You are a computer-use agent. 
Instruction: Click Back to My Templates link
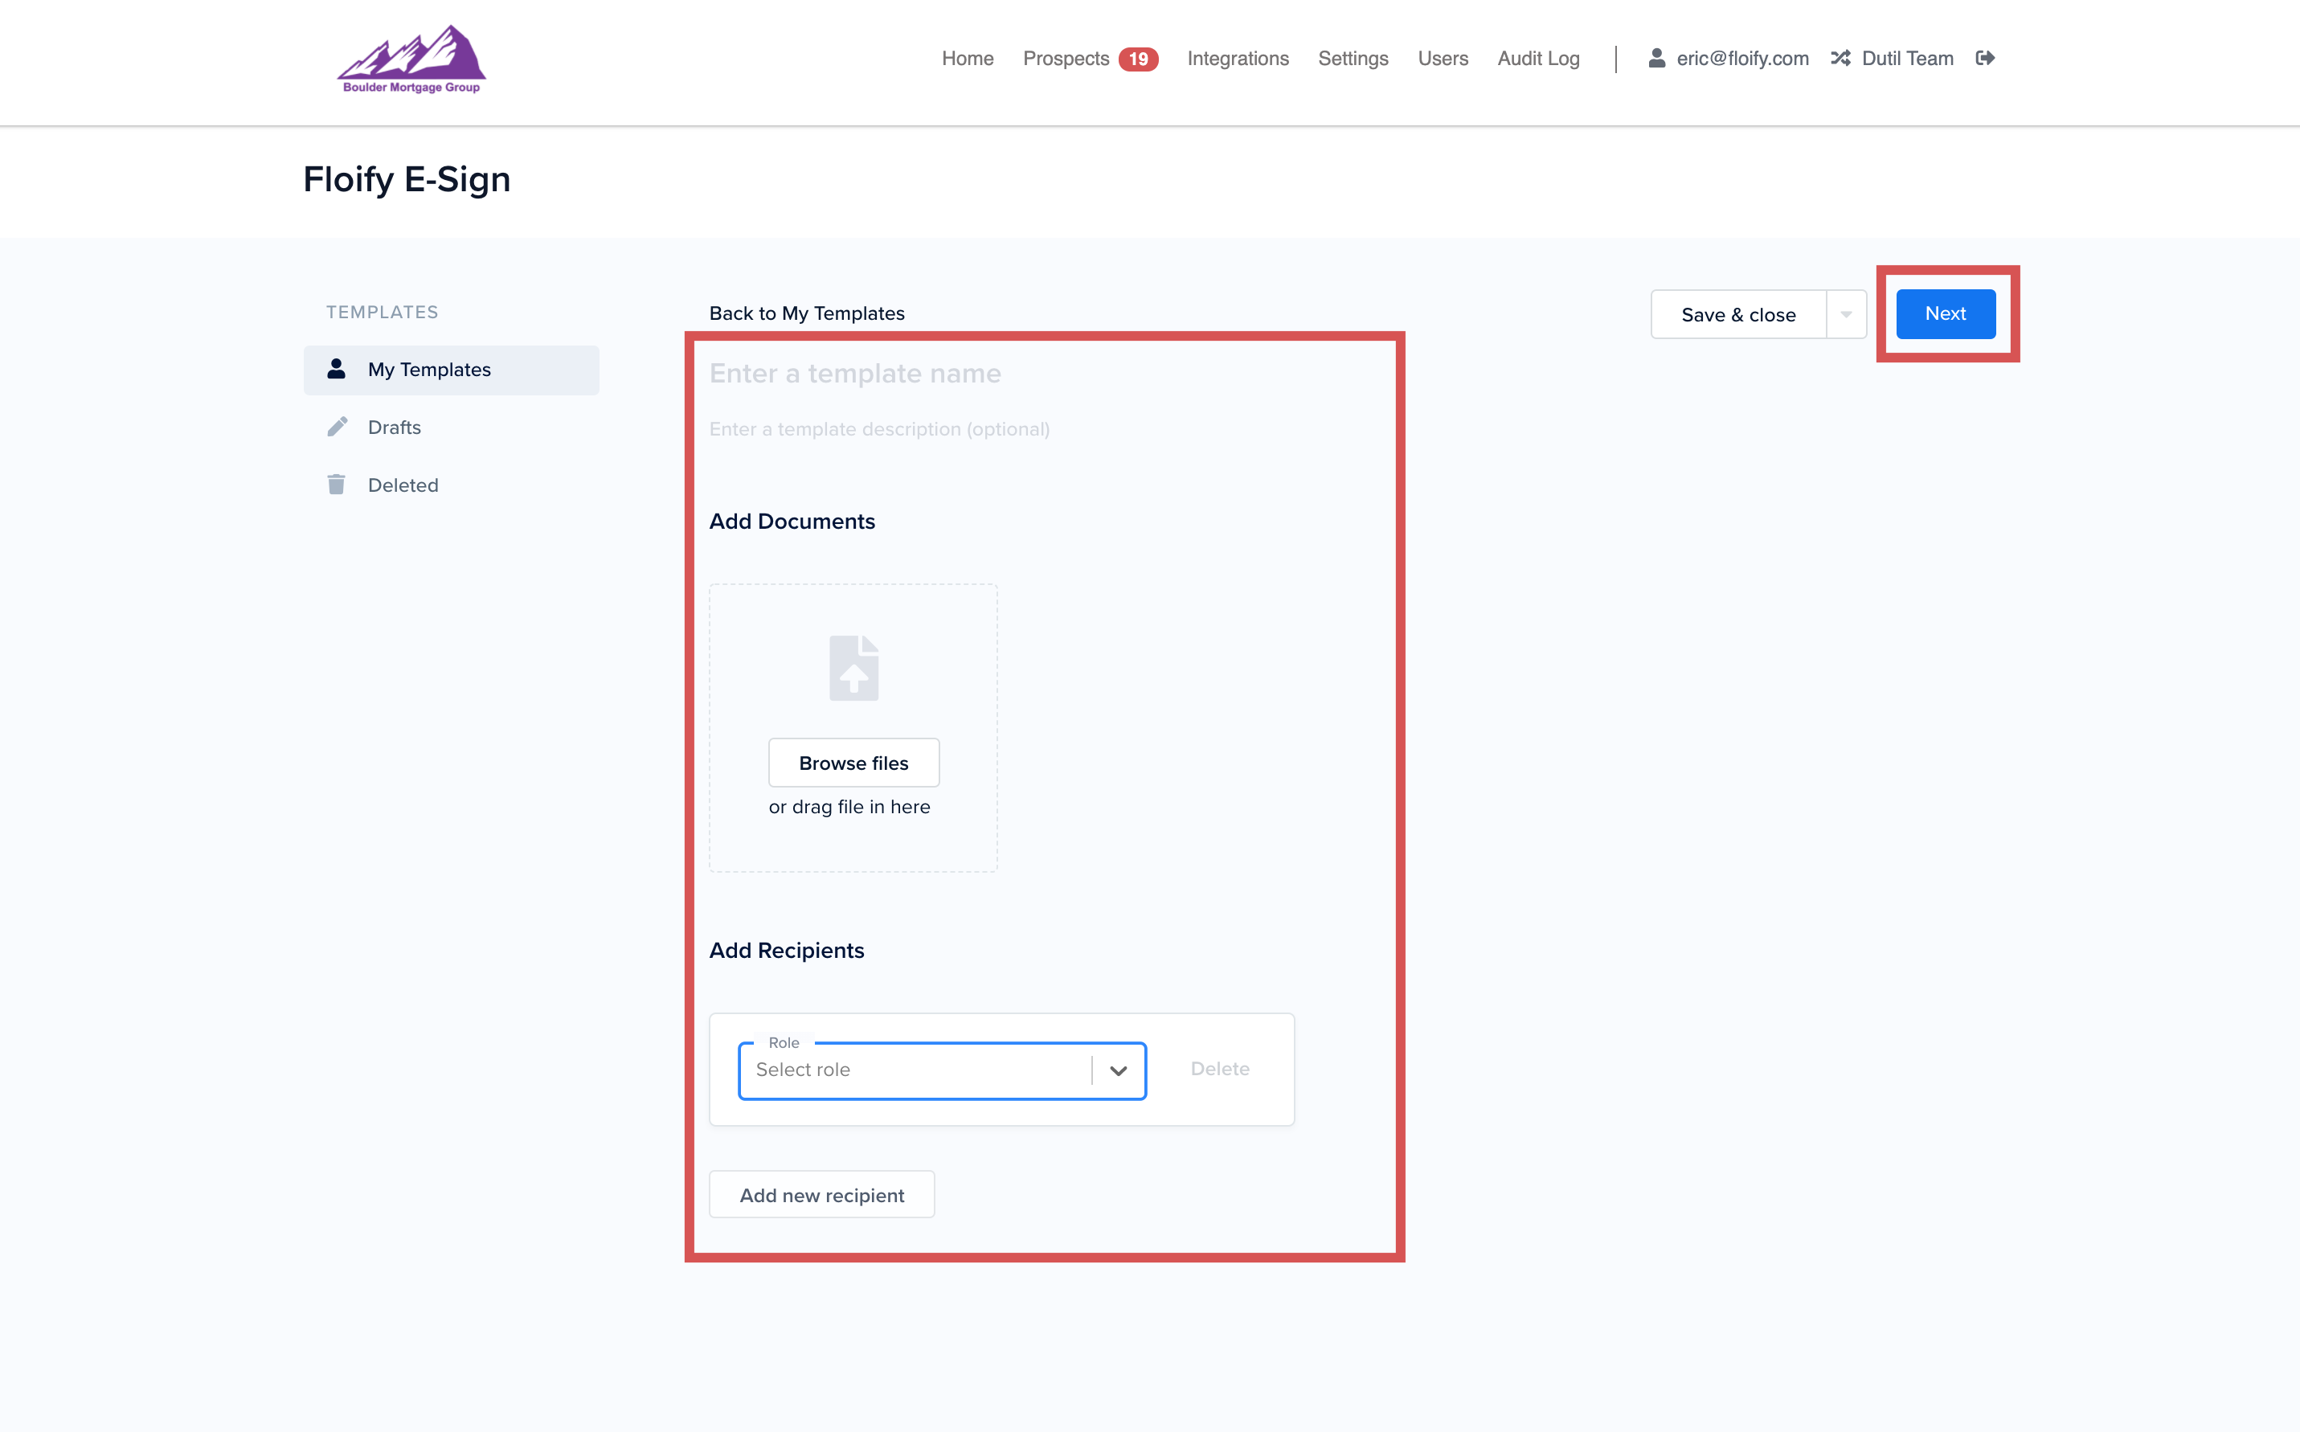807,313
